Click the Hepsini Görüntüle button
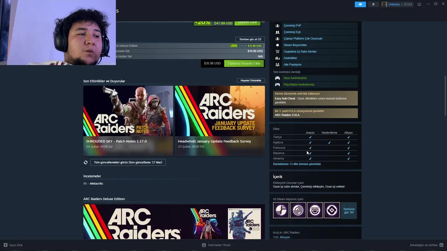The height and width of the screenshot is (251, 447). tap(251, 81)
